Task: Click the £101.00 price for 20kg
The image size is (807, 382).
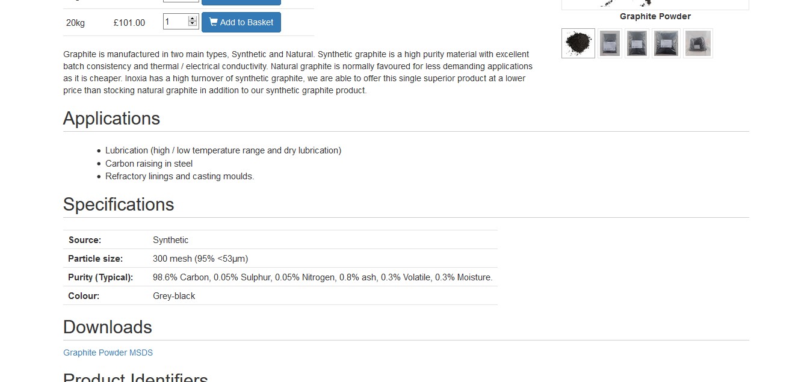Action: click(129, 23)
